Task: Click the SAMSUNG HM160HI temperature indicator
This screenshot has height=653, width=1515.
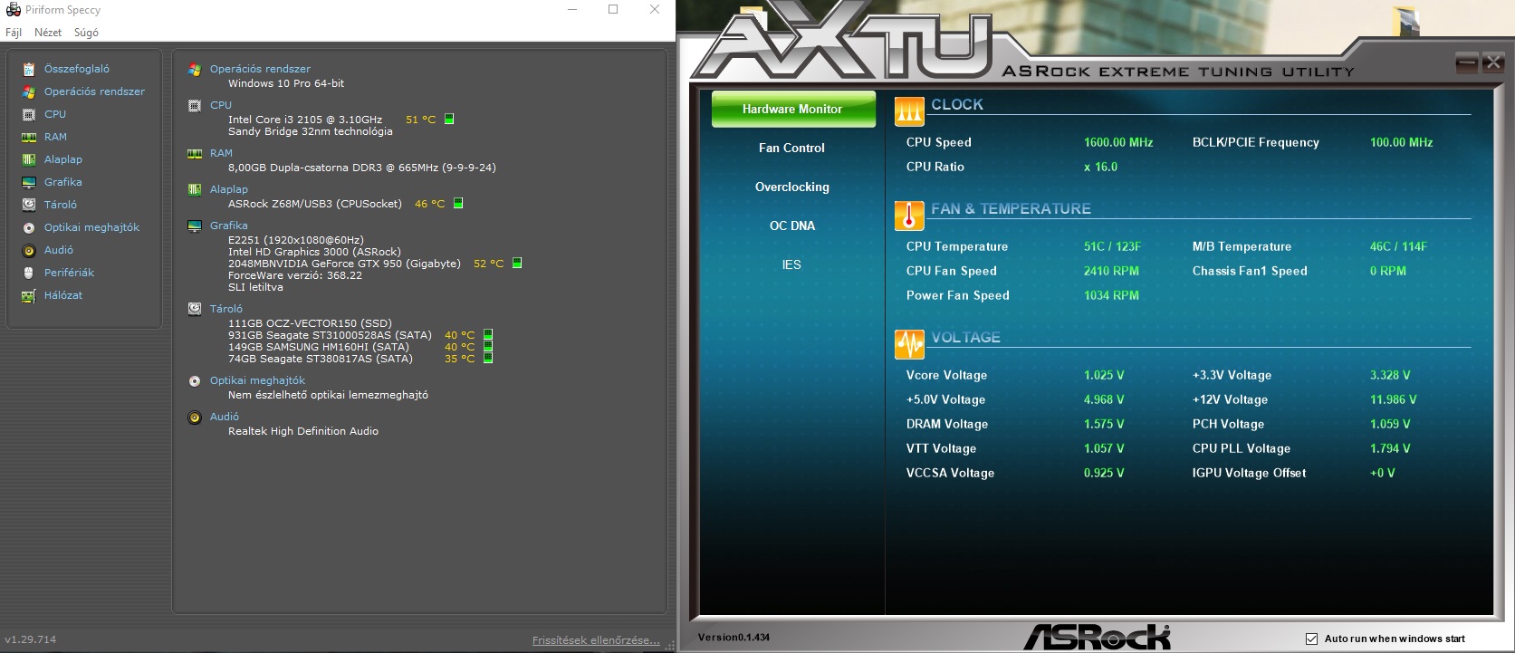Action: pyautogui.click(x=488, y=346)
